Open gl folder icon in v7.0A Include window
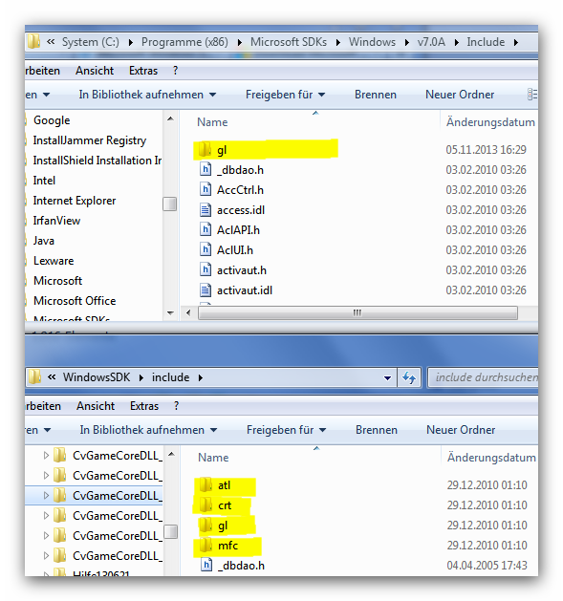The height and width of the screenshot is (601, 563). click(x=205, y=149)
